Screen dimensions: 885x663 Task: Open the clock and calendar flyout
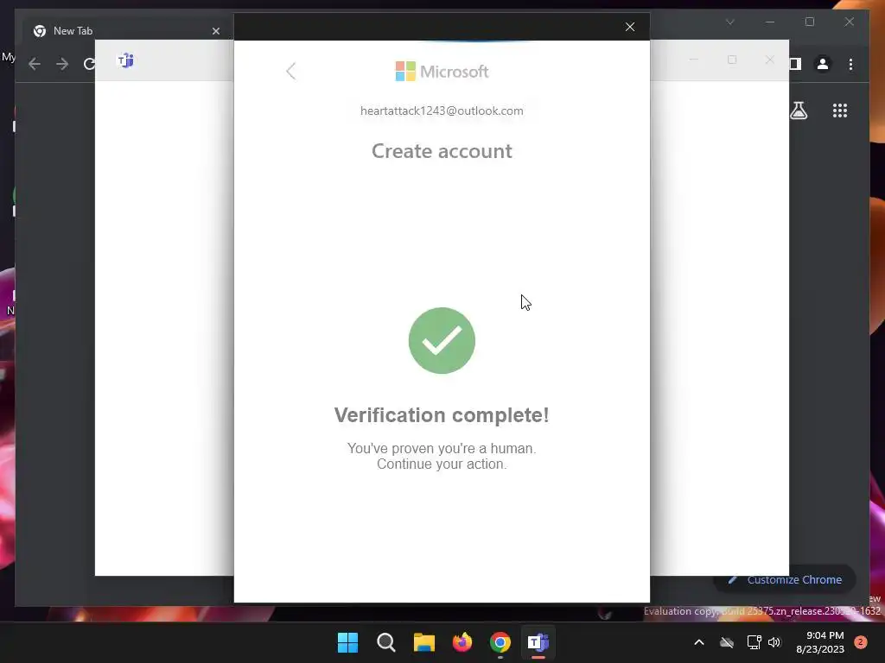tap(819, 642)
